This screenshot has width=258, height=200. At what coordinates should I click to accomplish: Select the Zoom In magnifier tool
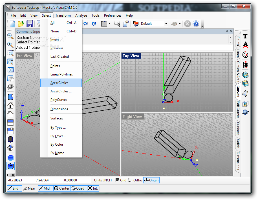click(10, 45)
